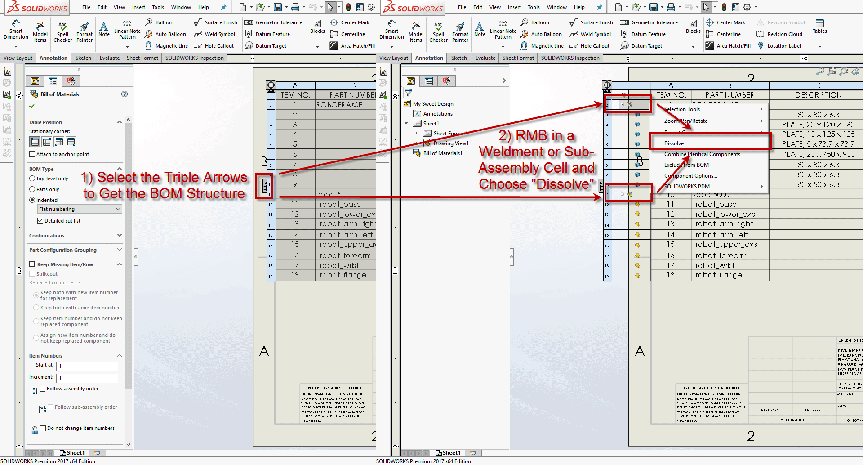Image resolution: width=863 pixels, height=465 pixels.
Task: Insert Revision Cloud in right window
Action: click(x=779, y=34)
